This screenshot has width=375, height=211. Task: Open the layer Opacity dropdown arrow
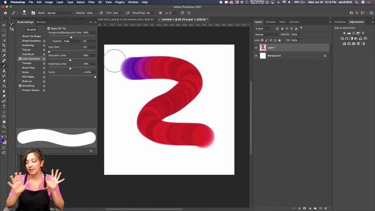point(301,35)
